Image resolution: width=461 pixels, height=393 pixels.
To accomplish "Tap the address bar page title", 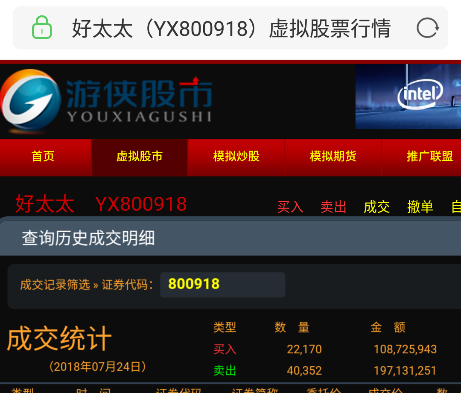I will [231, 29].
